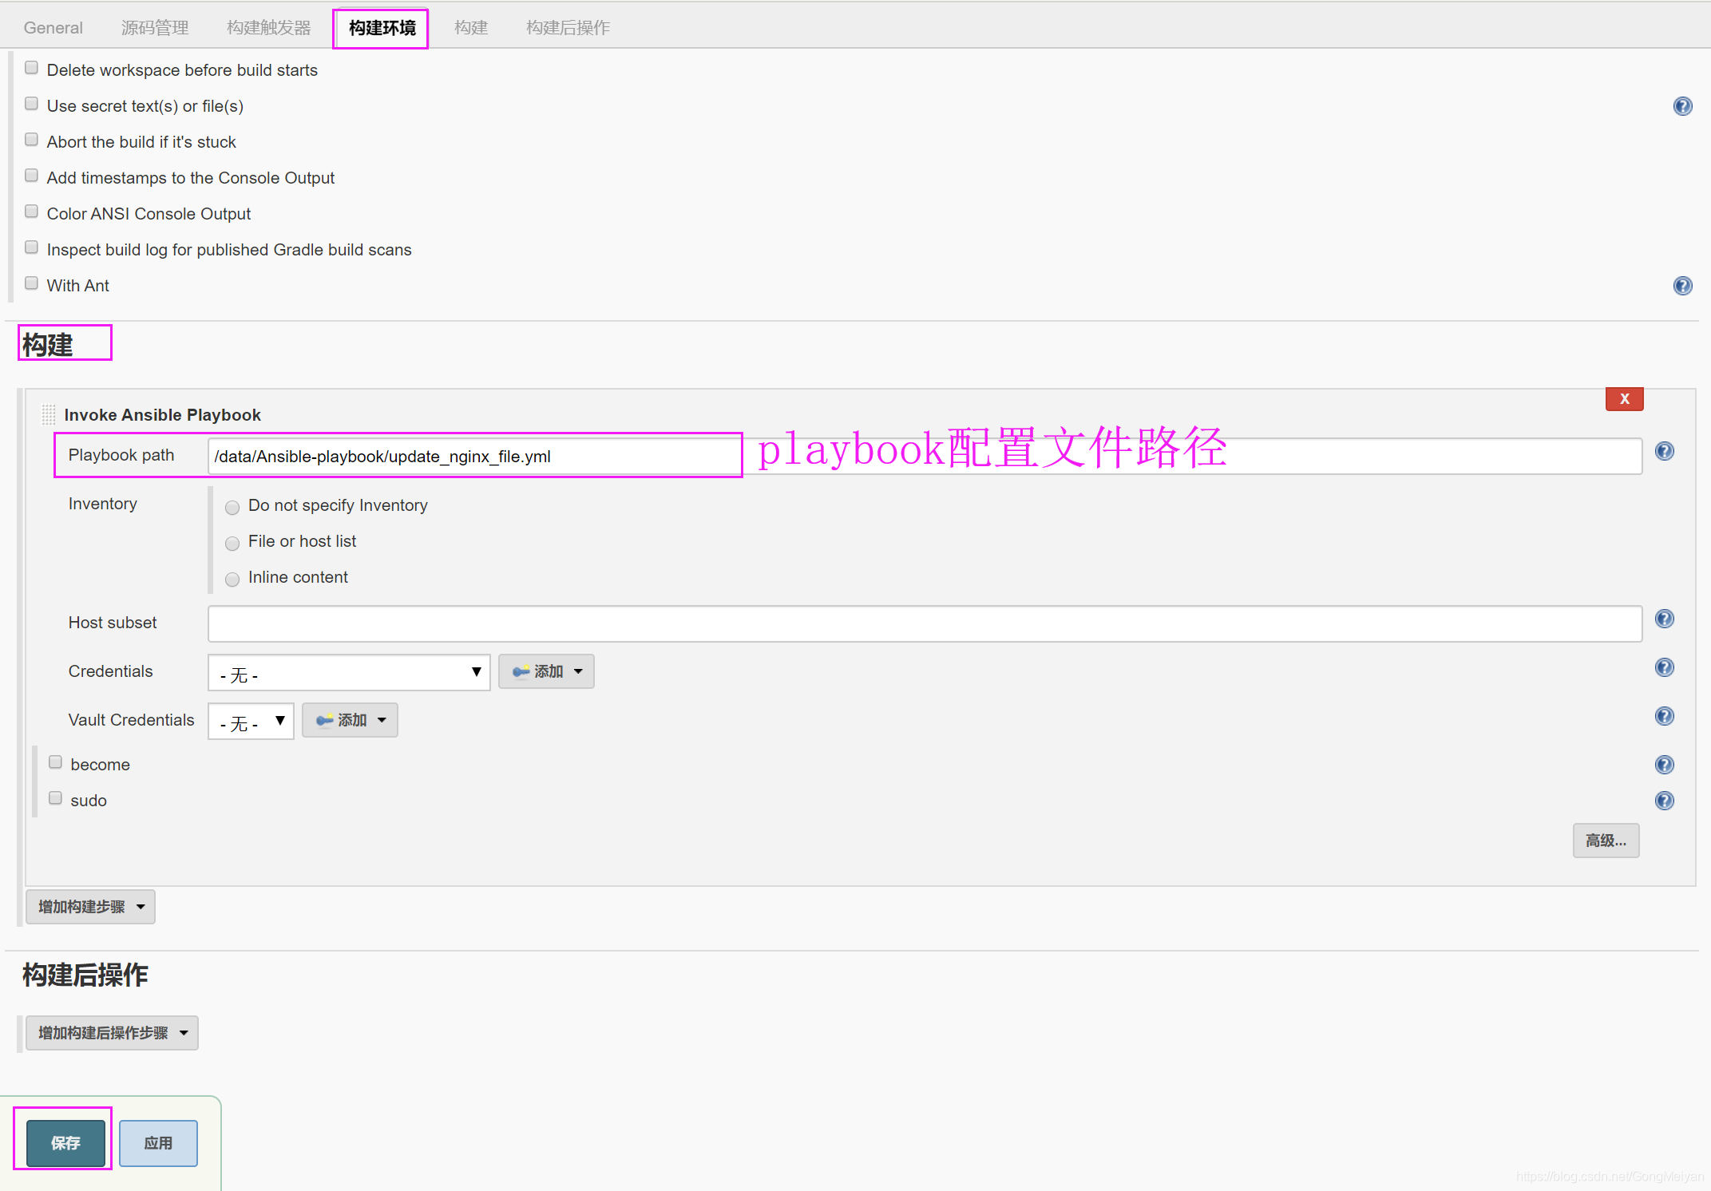The width and height of the screenshot is (1711, 1191).
Task: Toggle Inspect build log for Gradle build scans
Action: pyautogui.click(x=31, y=247)
